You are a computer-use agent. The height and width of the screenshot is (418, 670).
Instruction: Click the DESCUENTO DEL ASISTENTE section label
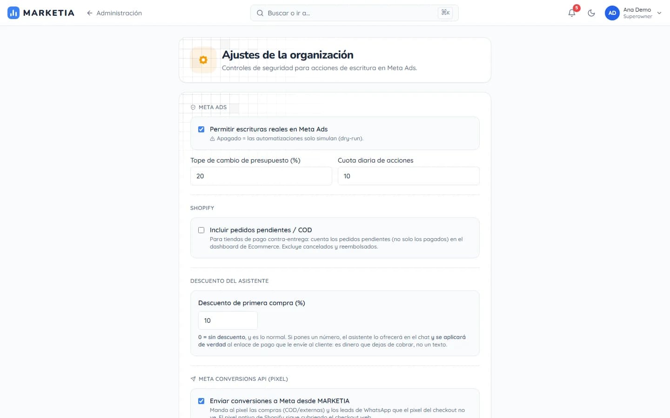tap(229, 281)
